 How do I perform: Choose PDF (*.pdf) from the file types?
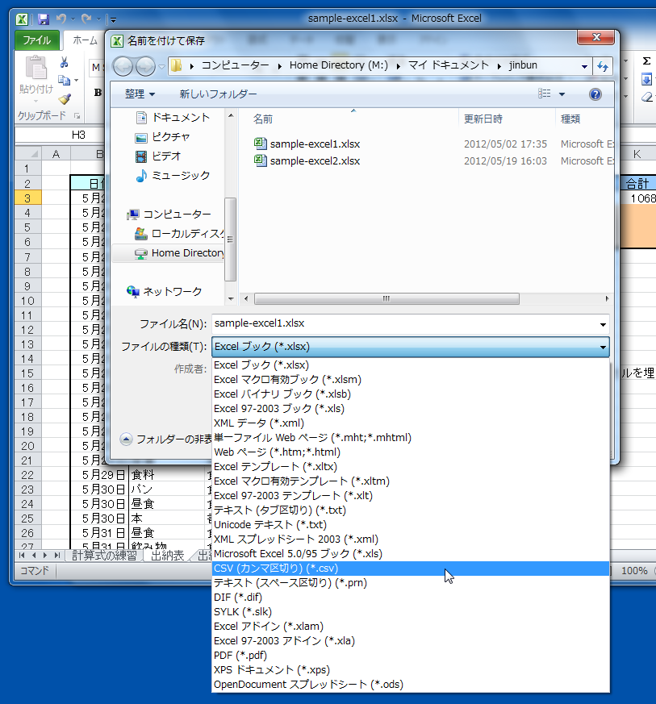click(x=411, y=656)
